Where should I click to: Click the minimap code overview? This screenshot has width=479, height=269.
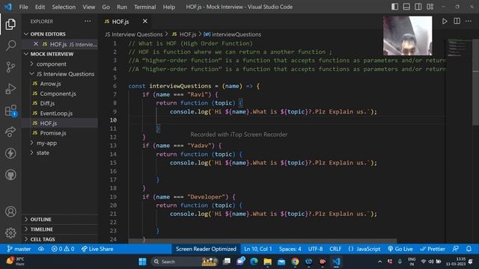[x=459, y=48]
